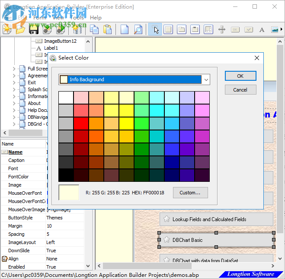Click the Save floppy disk icon
Image resolution: width=285 pixels, height=279 pixels.
[34, 29]
